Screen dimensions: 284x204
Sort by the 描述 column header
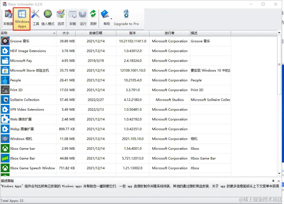click(210, 33)
